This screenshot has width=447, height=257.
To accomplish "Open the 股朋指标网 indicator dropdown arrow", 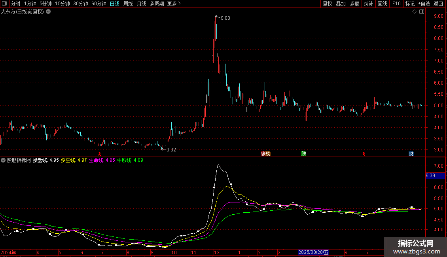I will pos(3,161).
